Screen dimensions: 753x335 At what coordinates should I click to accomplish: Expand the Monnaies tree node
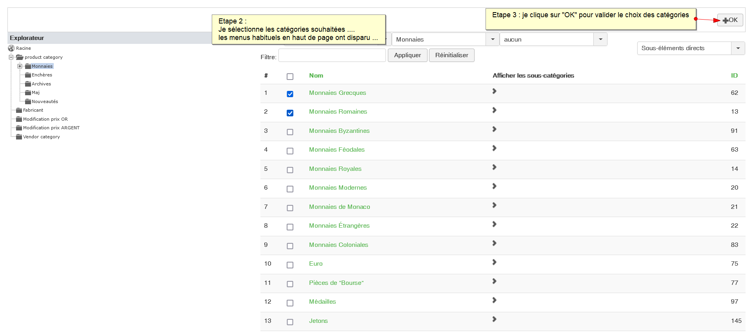20,66
